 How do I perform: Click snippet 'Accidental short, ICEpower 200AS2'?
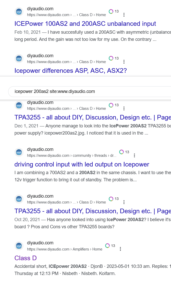point(93,270)
